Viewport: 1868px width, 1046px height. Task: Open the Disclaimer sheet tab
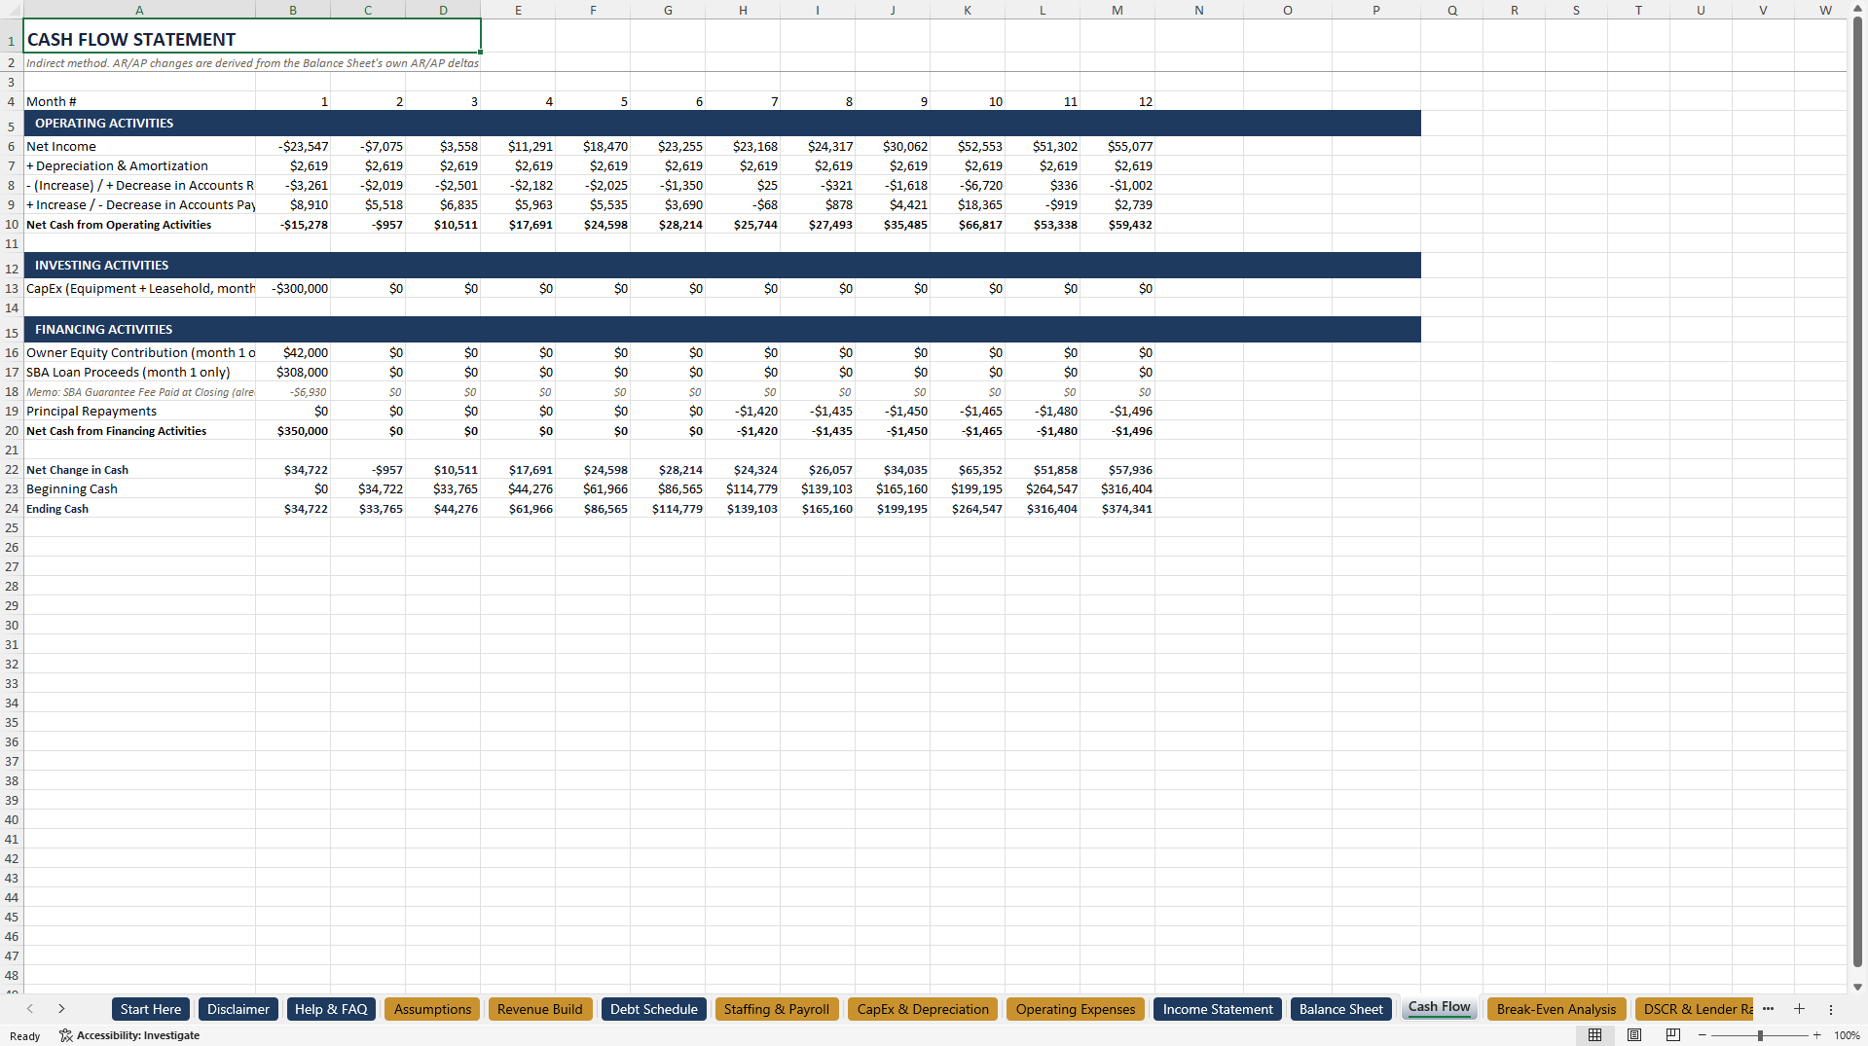tap(238, 1009)
